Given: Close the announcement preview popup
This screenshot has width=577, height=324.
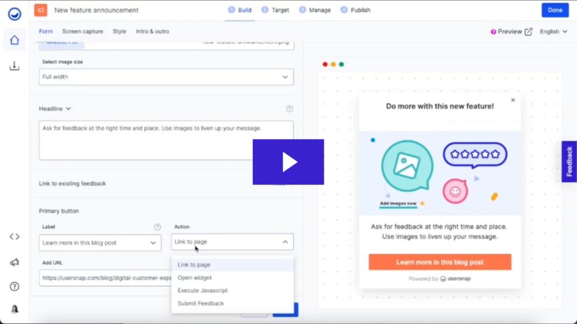Looking at the screenshot, I should point(513,101).
